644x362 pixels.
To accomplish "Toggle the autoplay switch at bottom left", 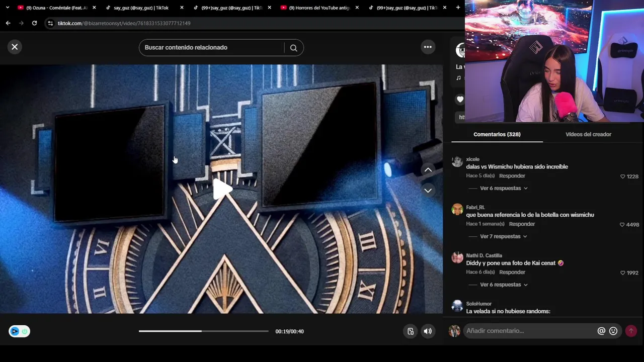I will 19,331.
